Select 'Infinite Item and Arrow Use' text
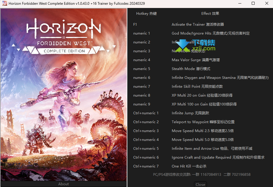Image resolution: width=273 pixels, height=187 pixels. (195, 149)
